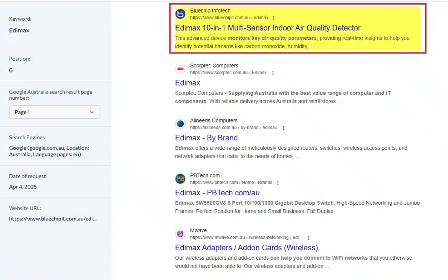Open three-dot menu for Bluechip Infotech result

click(x=274, y=18)
